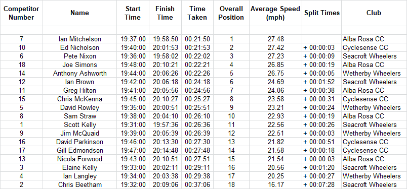This screenshot has width=407, height=189.
Task: Select the Start Time header cell
Action: (133, 13)
